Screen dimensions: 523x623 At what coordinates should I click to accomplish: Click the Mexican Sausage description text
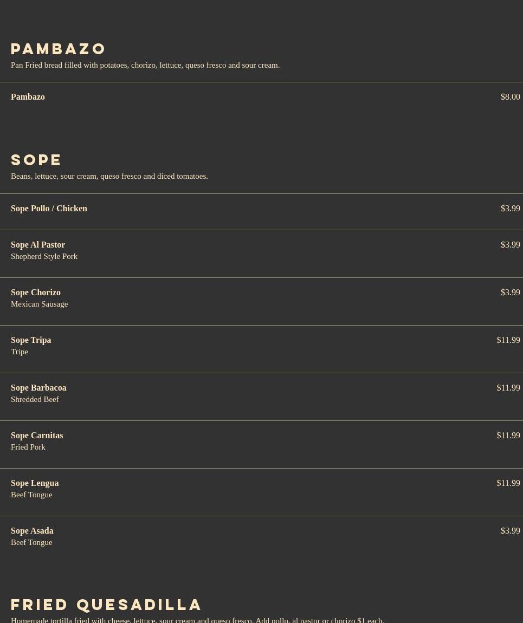(39, 304)
